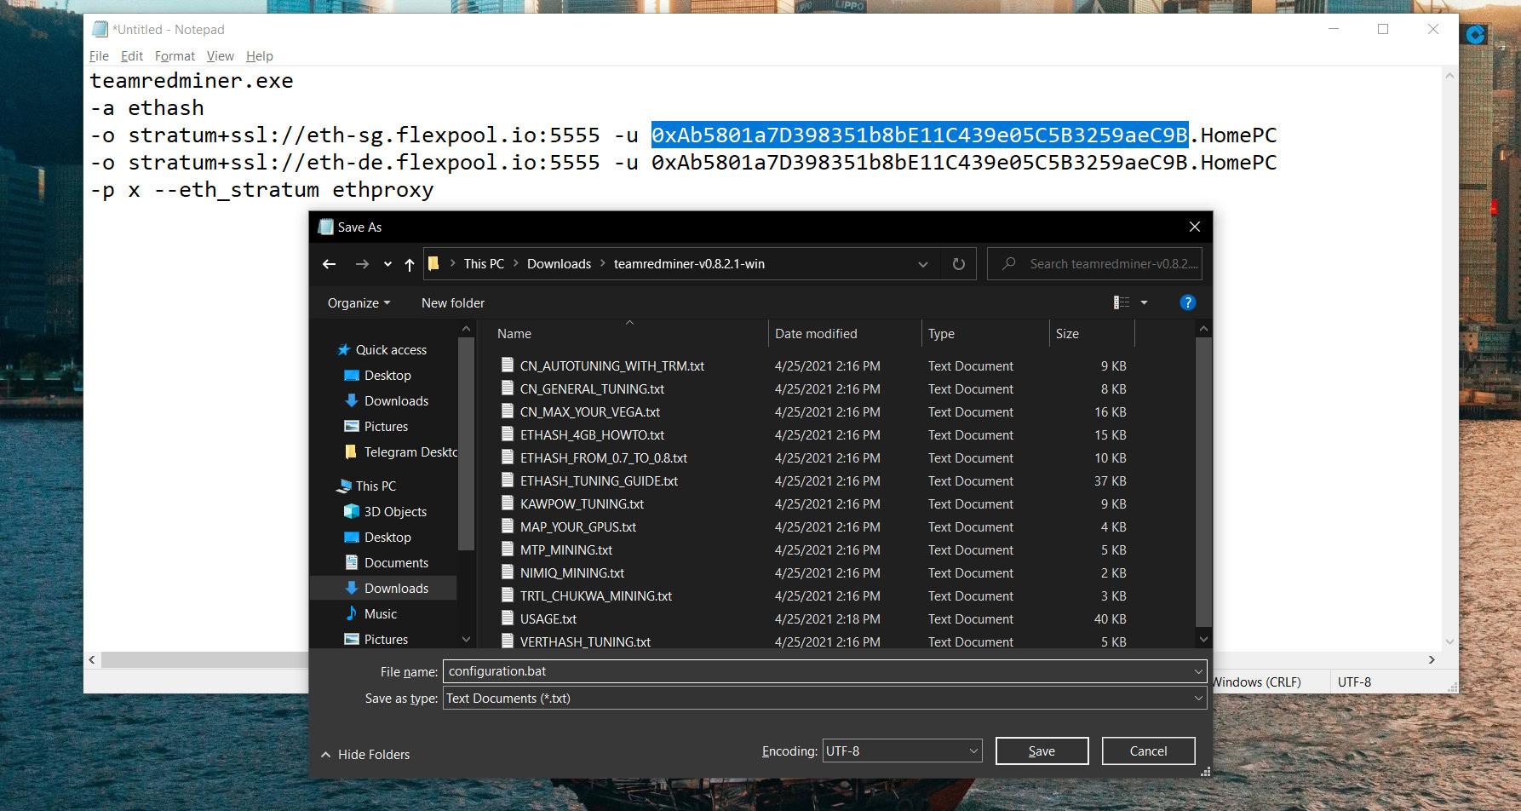
Task: Open view options dropdown arrow
Action: tap(1144, 302)
